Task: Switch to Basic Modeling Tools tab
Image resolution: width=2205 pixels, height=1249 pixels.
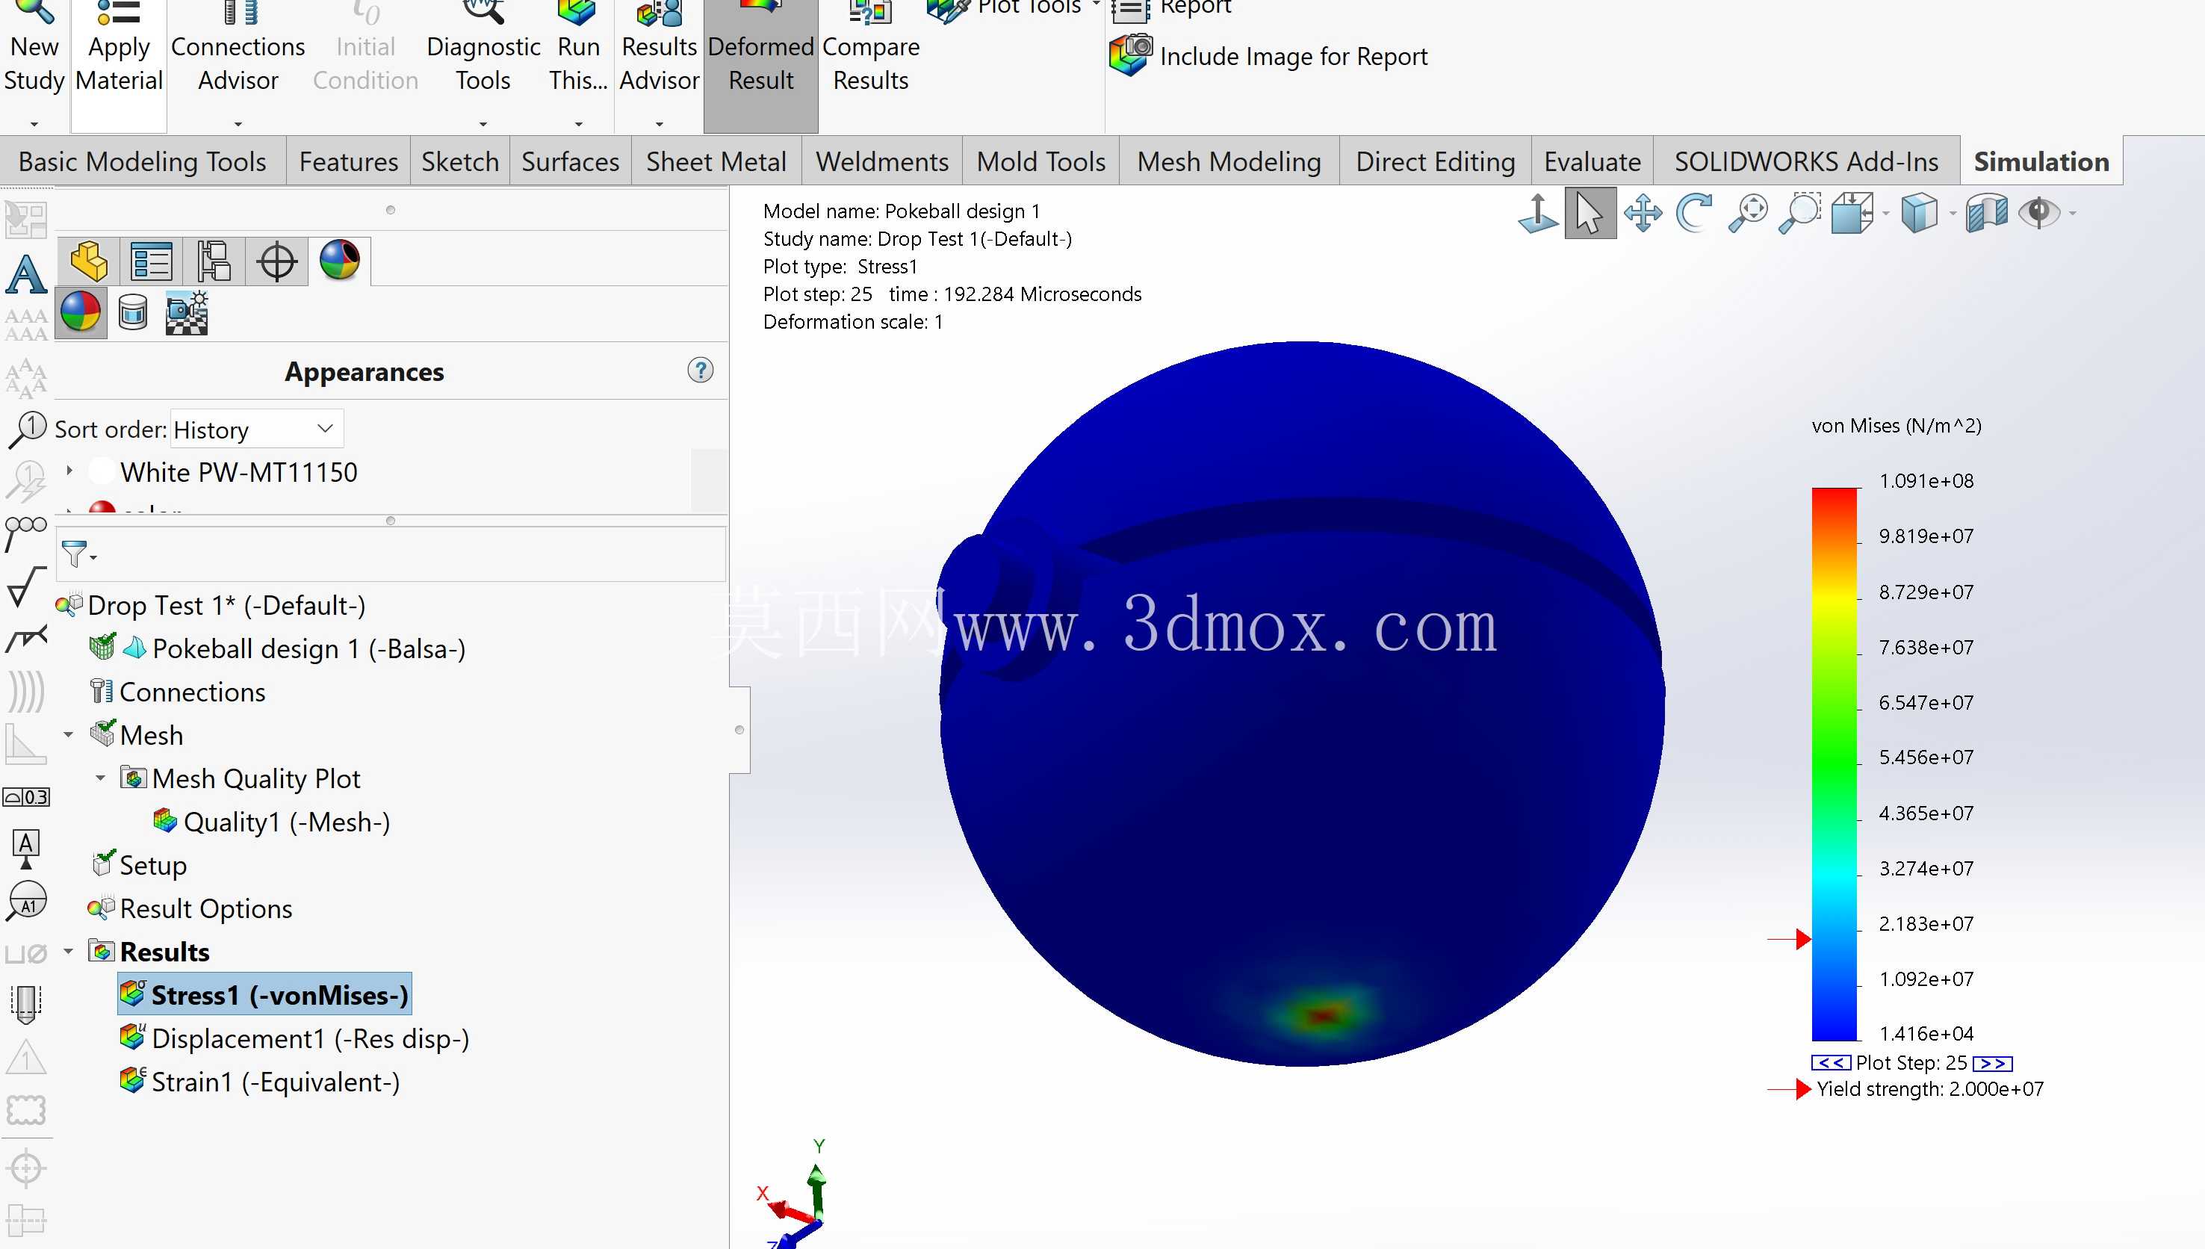Action: 143,161
